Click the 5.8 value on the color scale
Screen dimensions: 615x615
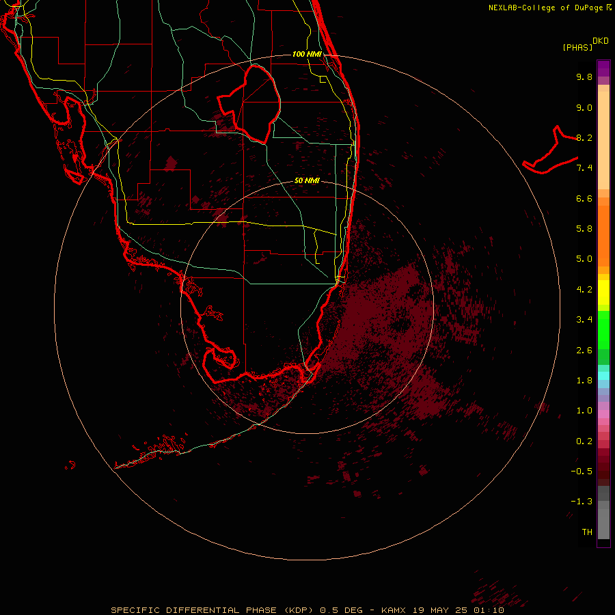click(x=584, y=229)
